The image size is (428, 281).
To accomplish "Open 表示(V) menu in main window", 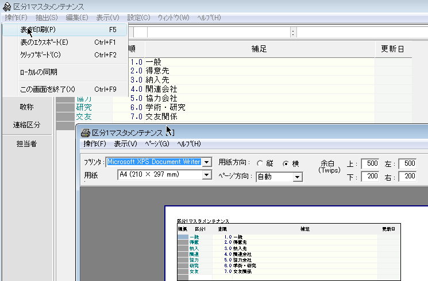I will [107, 18].
